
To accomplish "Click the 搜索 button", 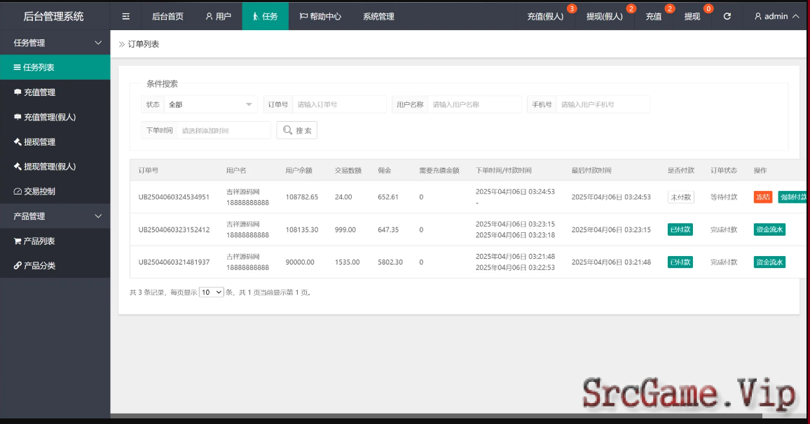I will (297, 131).
